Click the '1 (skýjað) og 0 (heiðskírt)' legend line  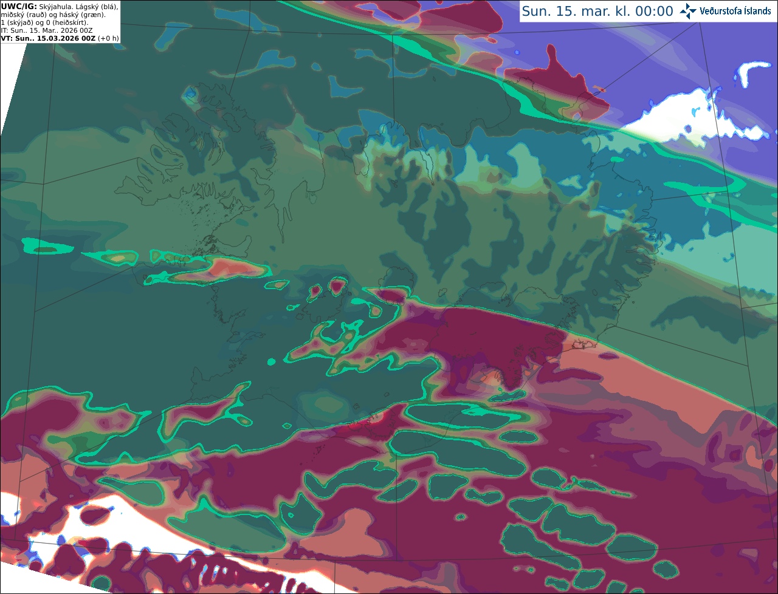[x=44, y=22]
